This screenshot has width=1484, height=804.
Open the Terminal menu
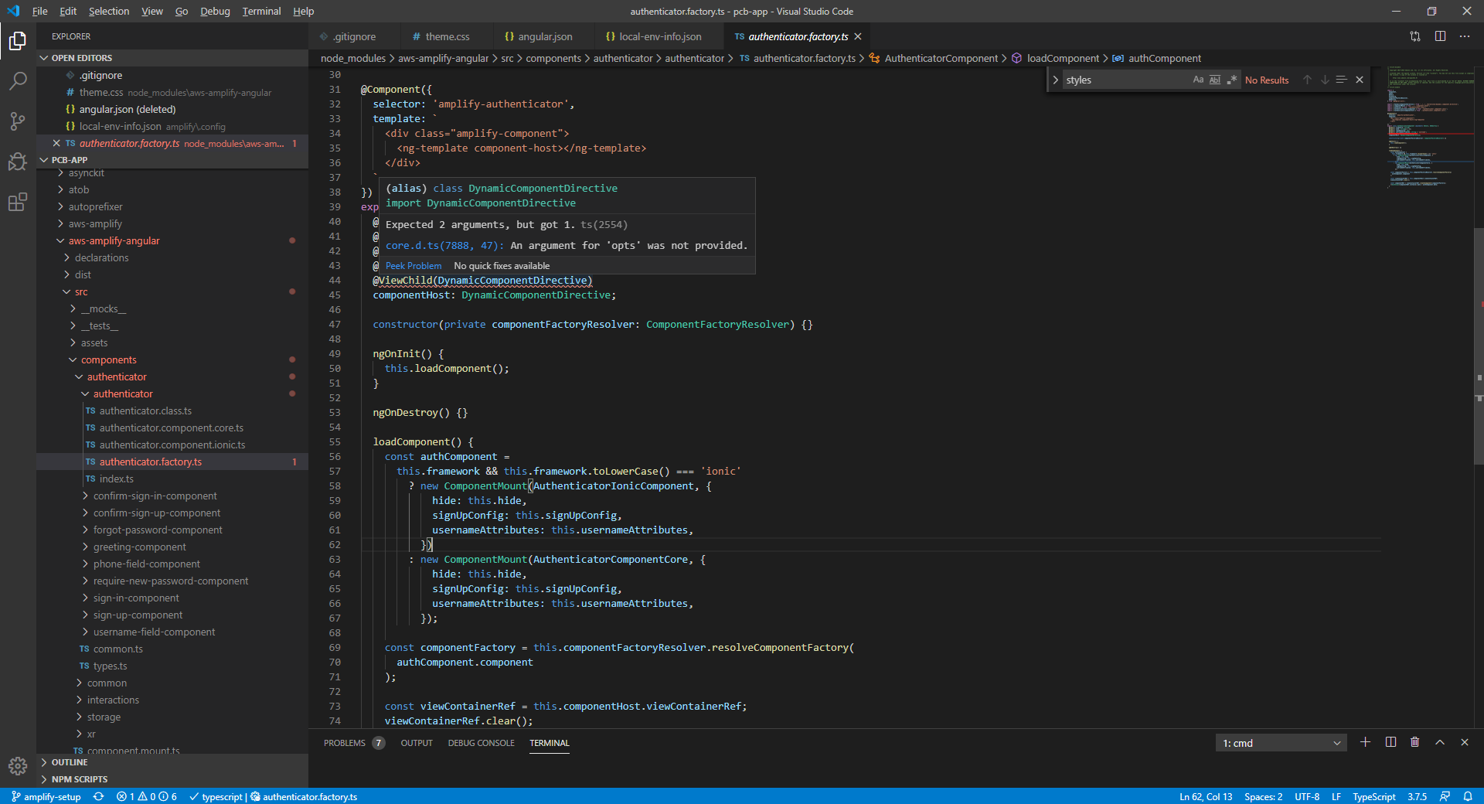point(261,11)
